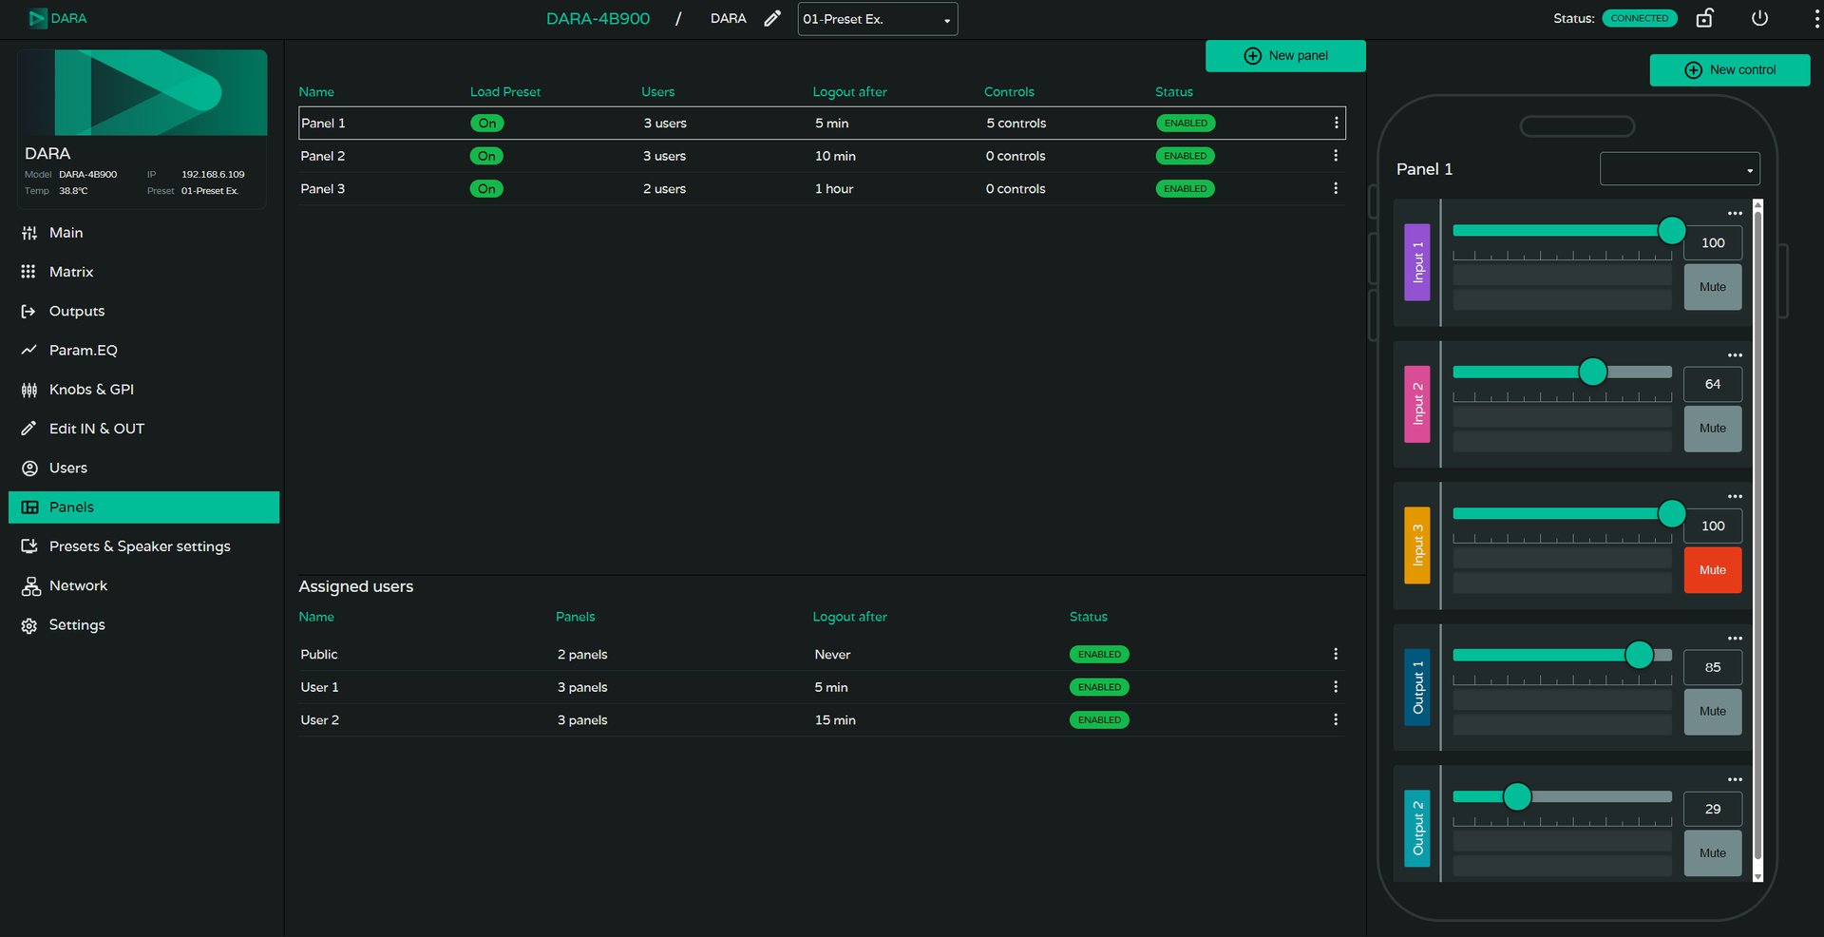Go to the Matrix page
1824x937 pixels.
pyautogui.click(x=143, y=272)
